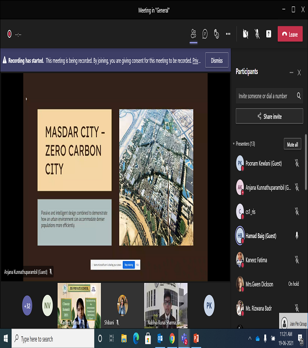This screenshot has width=308, height=348.
Task: Click Share invite button
Action: (x=269, y=116)
